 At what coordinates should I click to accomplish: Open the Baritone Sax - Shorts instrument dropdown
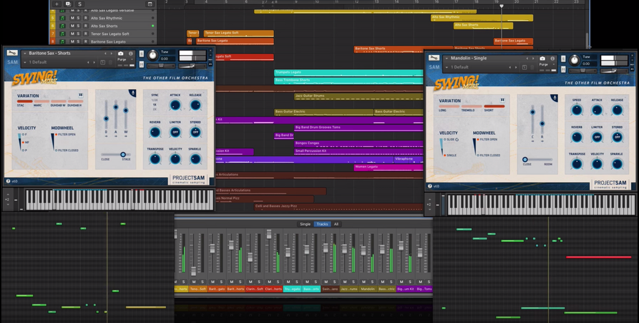tap(25, 54)
